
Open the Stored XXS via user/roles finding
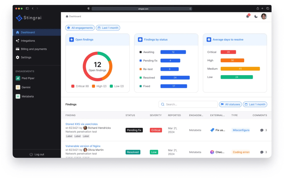[81, 124]
